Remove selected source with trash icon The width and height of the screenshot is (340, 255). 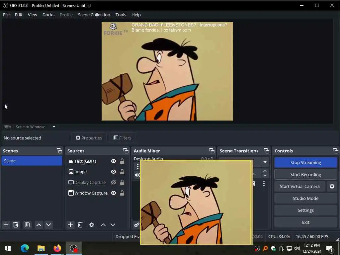tap(80, 225)
